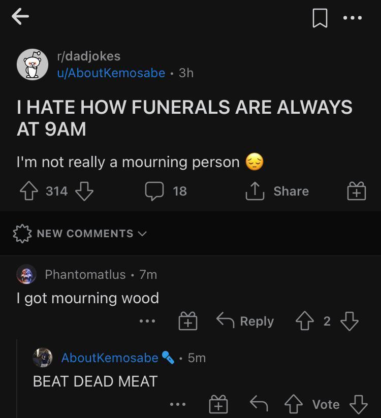Open the r/dadjokes subreddit
Screen dimensions: 381x418
(88, 56)
